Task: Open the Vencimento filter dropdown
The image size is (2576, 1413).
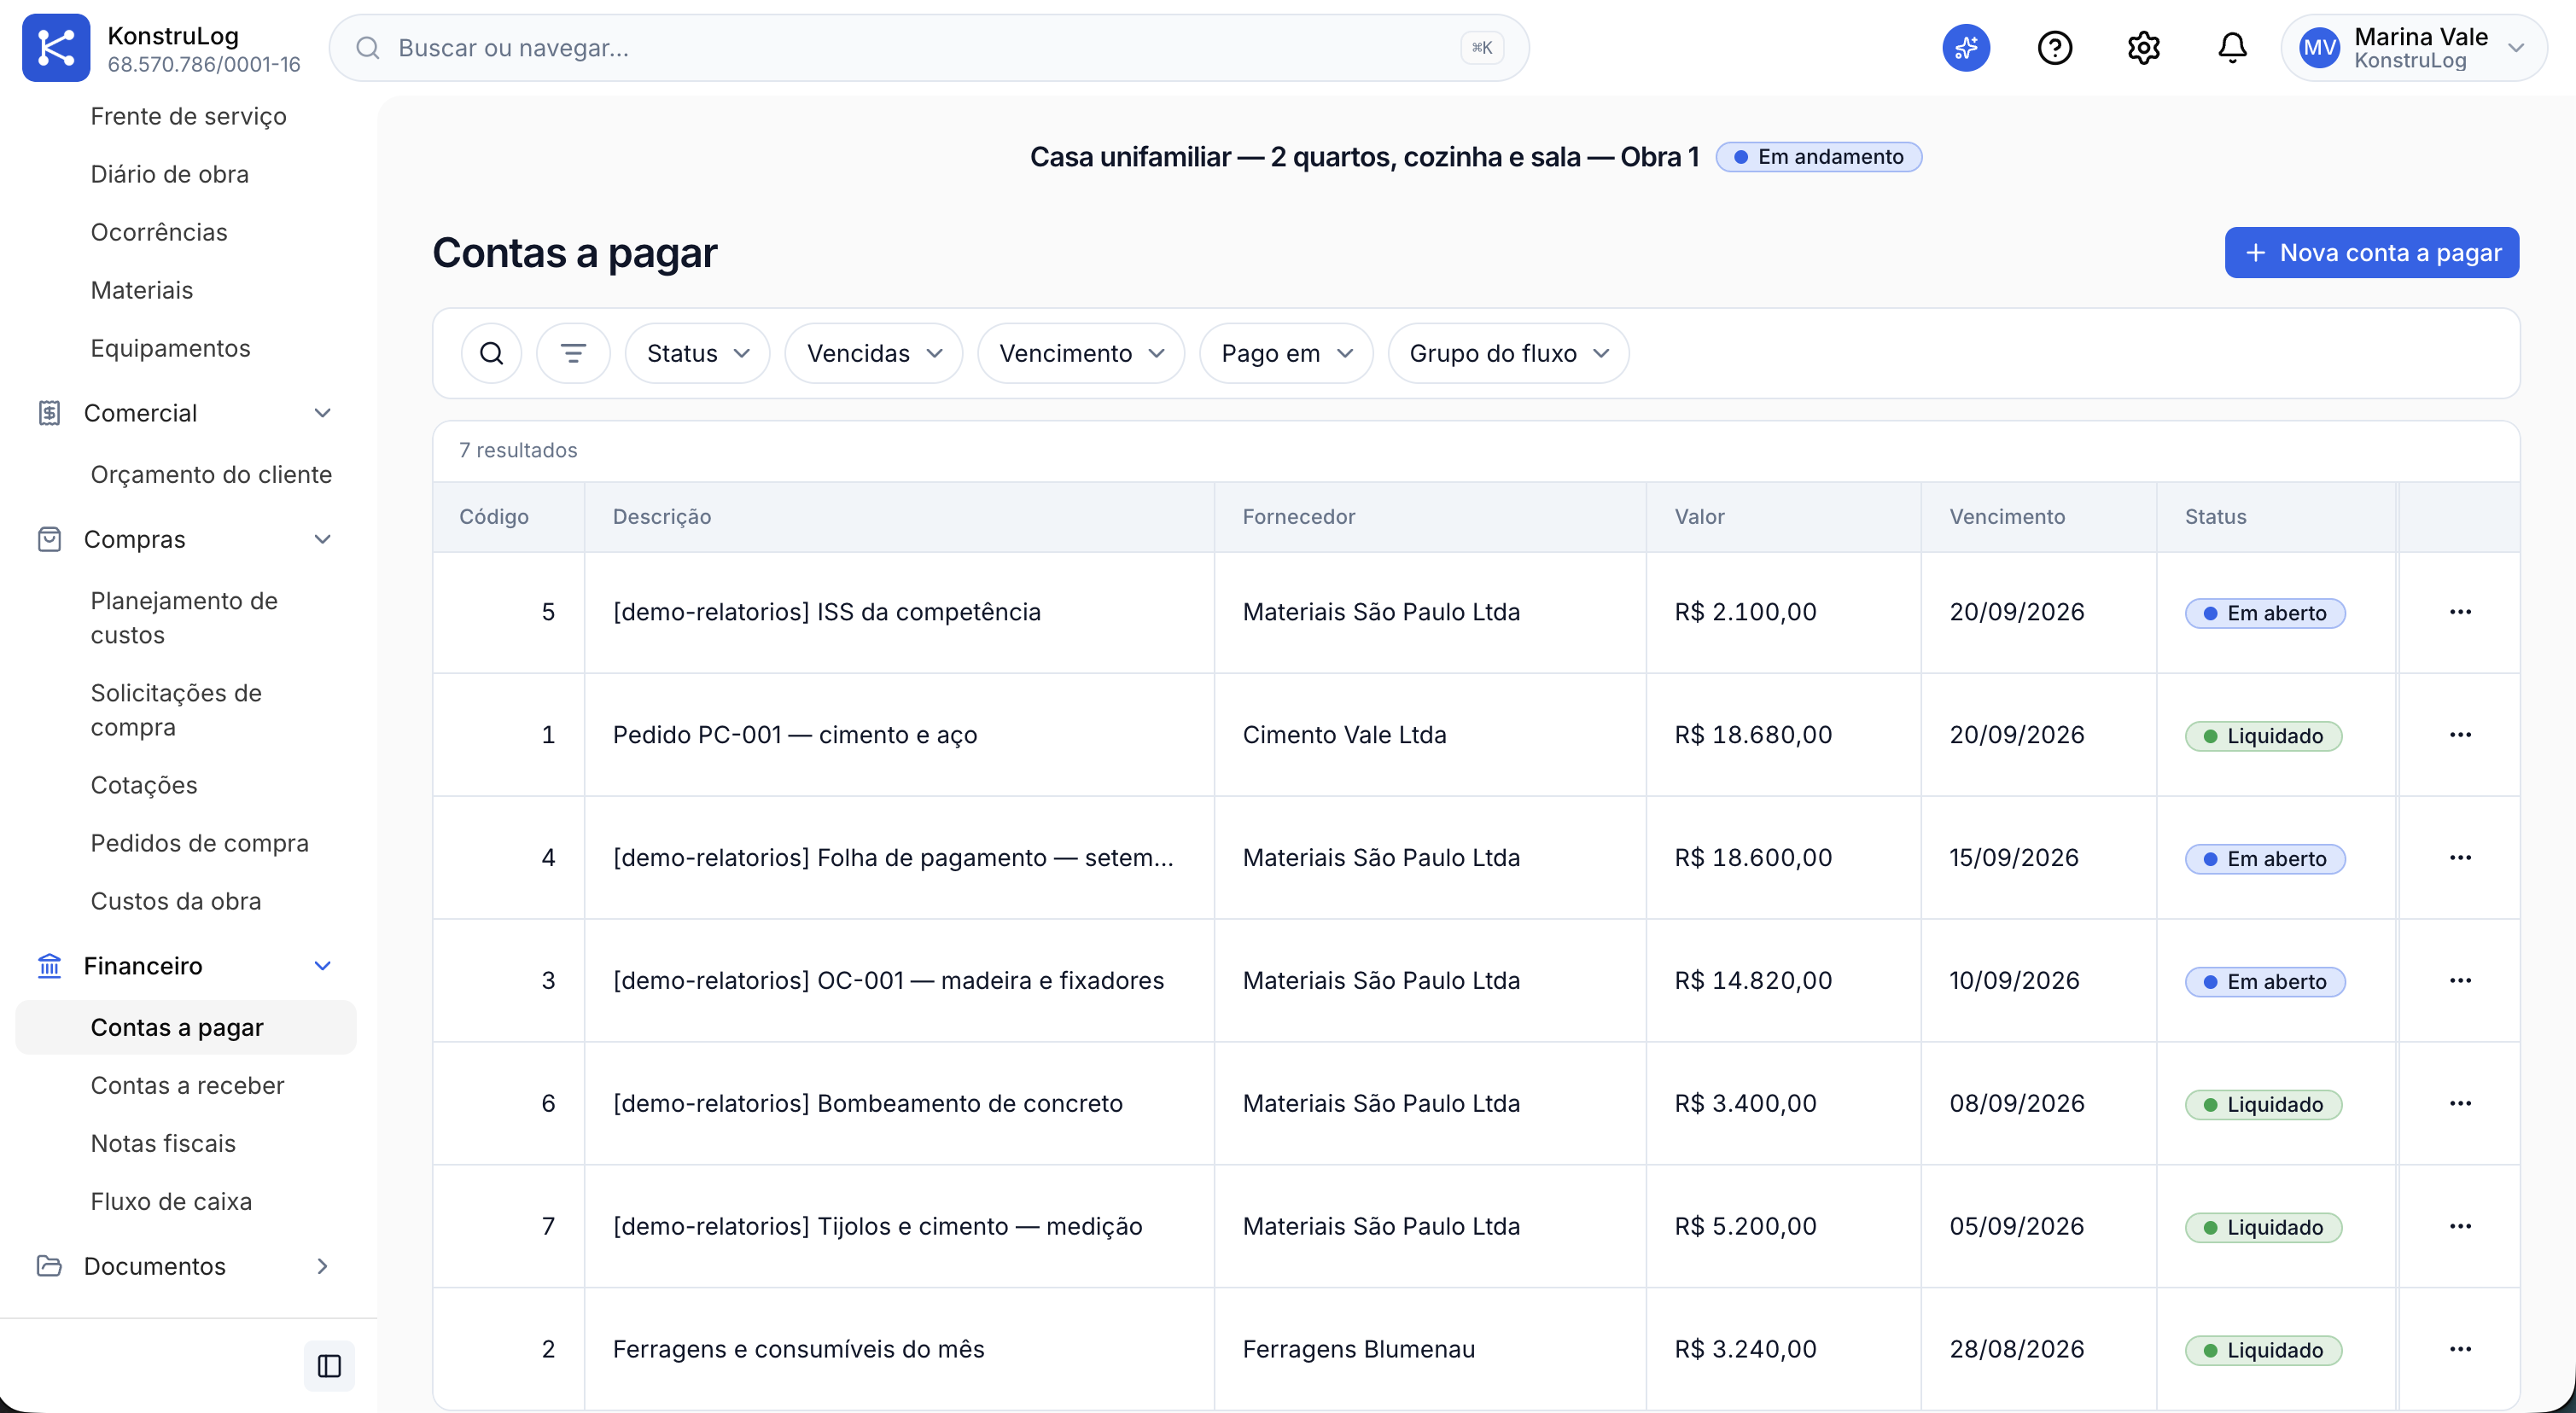Action: pyautogui.click(x=1080, y=353)
